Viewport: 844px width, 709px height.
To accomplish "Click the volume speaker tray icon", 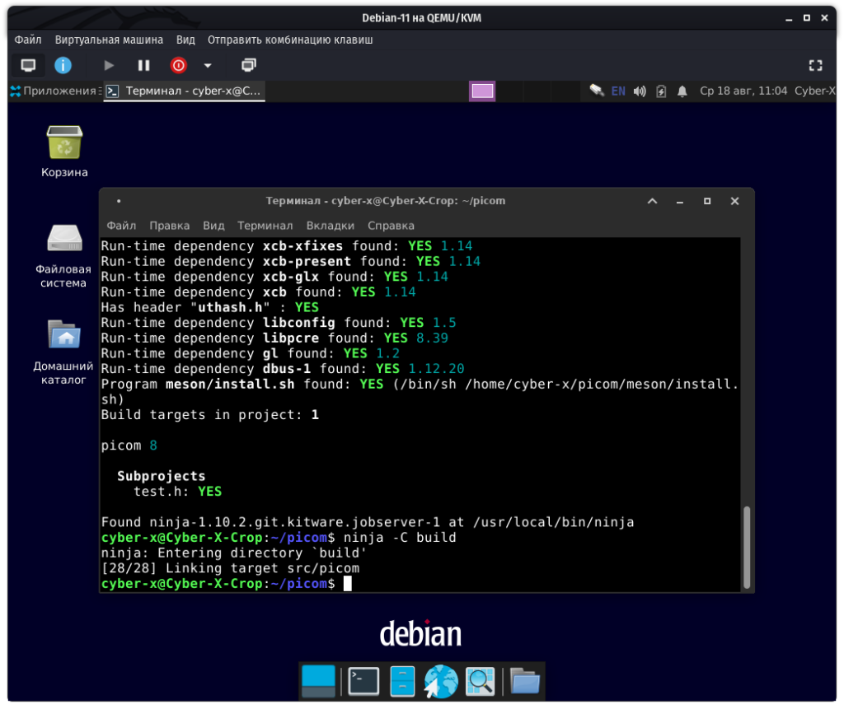I will coord(640,91).
